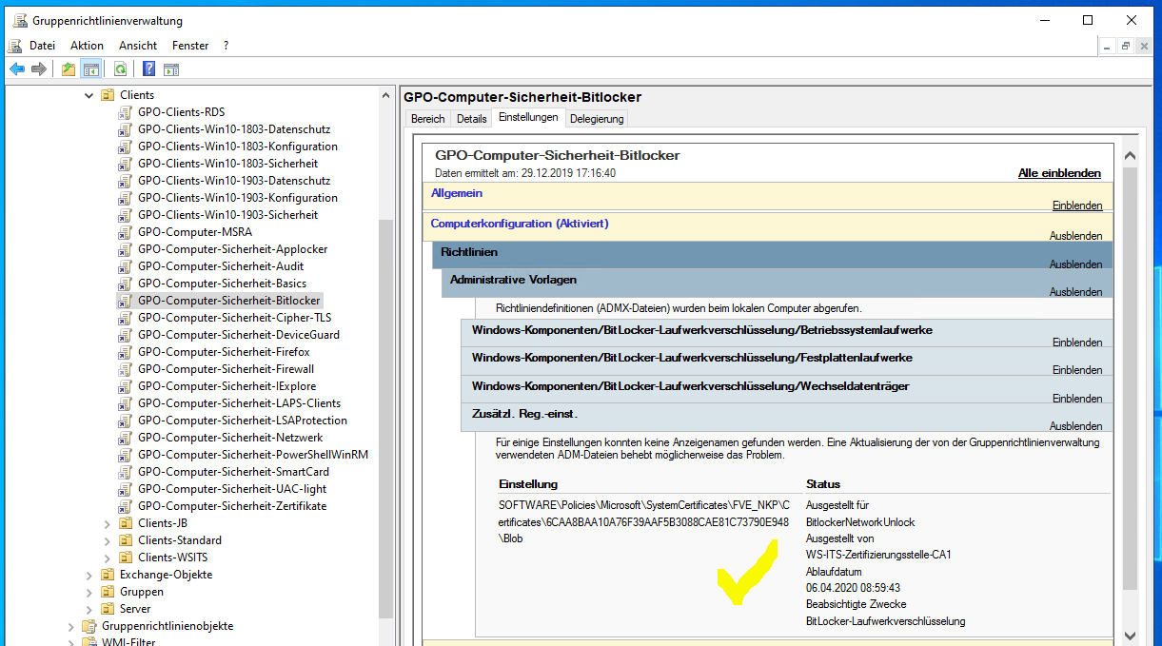
Task: Click Einblenden for the Festplattenlaufwerke section
Action: point(1077,370)
